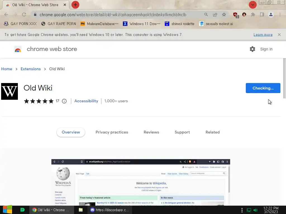This screenshot has width=286, height=214.
Task: Open the Chrome three-dot menu
Action: [x=280, y=14]
